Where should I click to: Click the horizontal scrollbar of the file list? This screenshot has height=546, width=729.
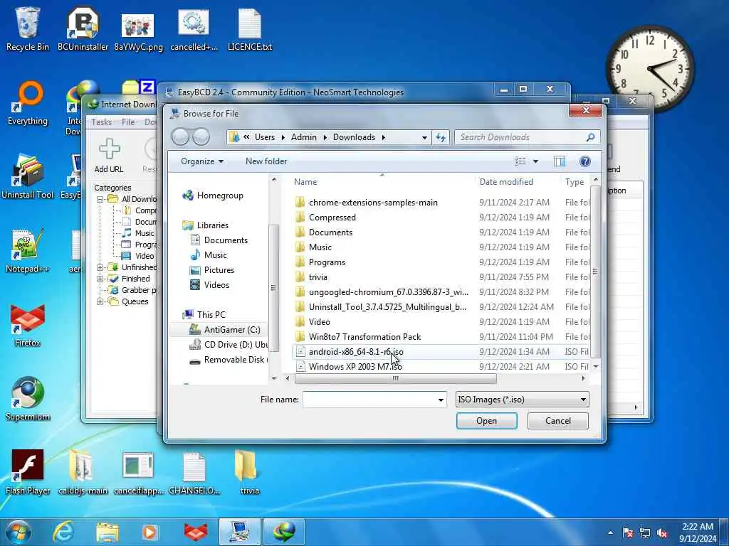click(x=396, y=378)
